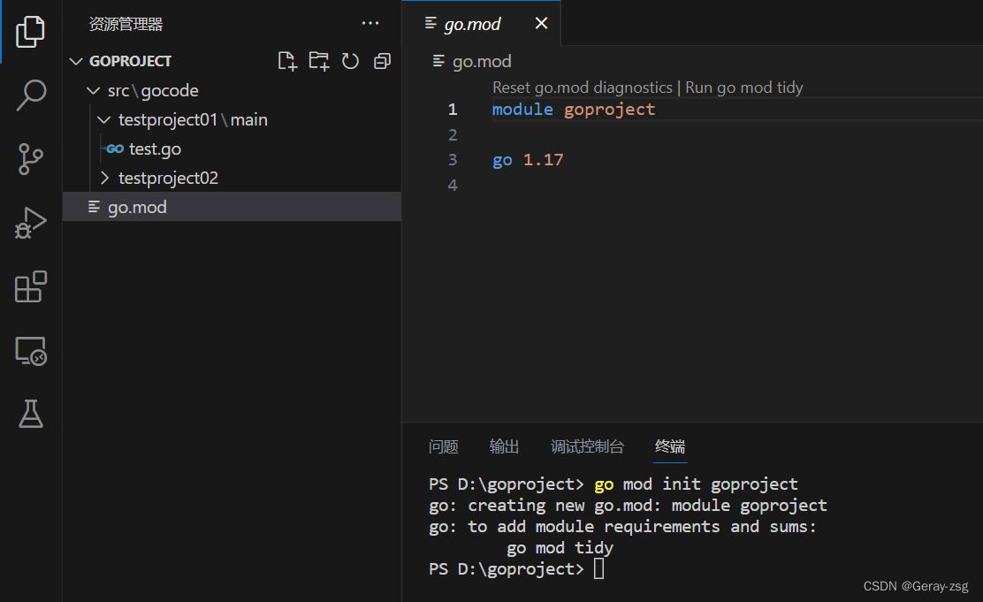Open the Source Control view
Screen dimensions: 983x602
(30, 158)
